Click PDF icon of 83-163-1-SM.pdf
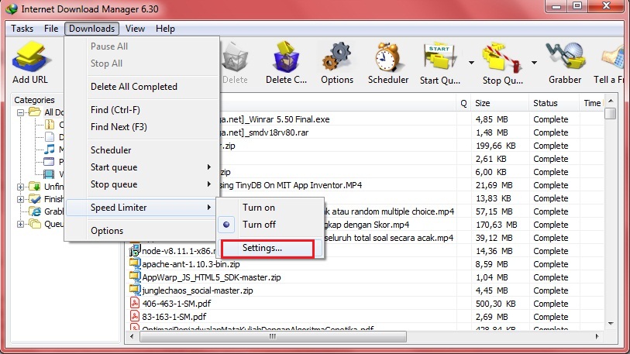This screenshot has height=354, width=630. 135,316
